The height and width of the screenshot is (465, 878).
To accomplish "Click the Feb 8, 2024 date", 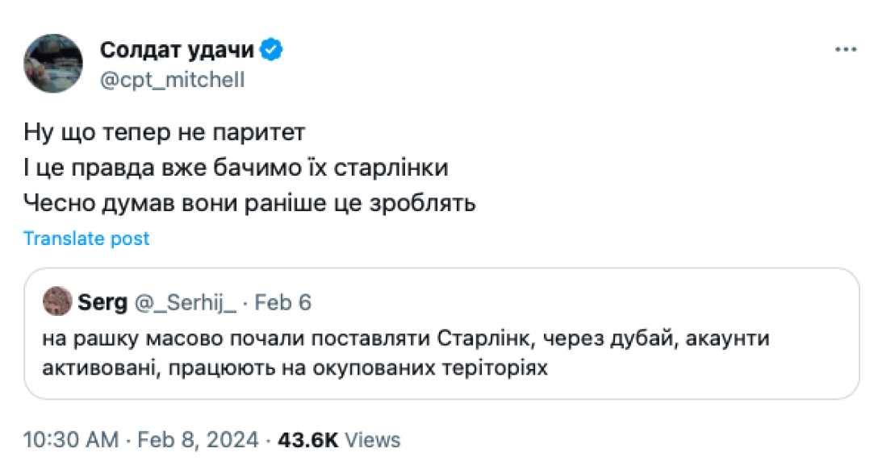I will pos(199,440).
